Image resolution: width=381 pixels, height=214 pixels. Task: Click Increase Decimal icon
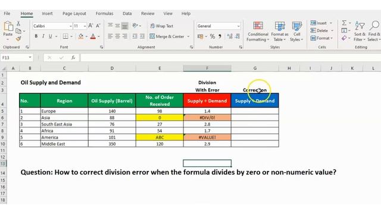tap(230, 36)
